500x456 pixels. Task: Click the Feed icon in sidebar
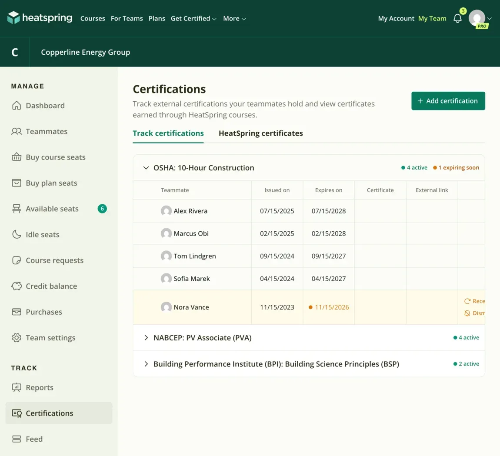point(17,439)
